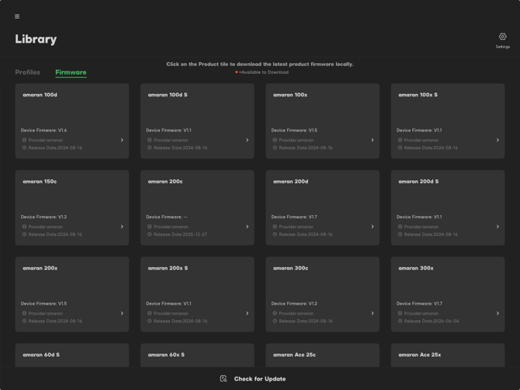Open Settings gear icon
520x390 pixels.
[502, 37]
